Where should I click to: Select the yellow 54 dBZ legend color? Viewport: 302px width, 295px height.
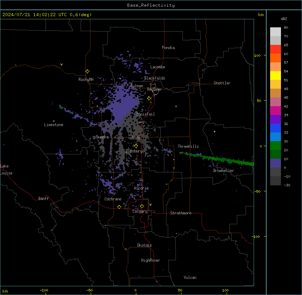275,75
